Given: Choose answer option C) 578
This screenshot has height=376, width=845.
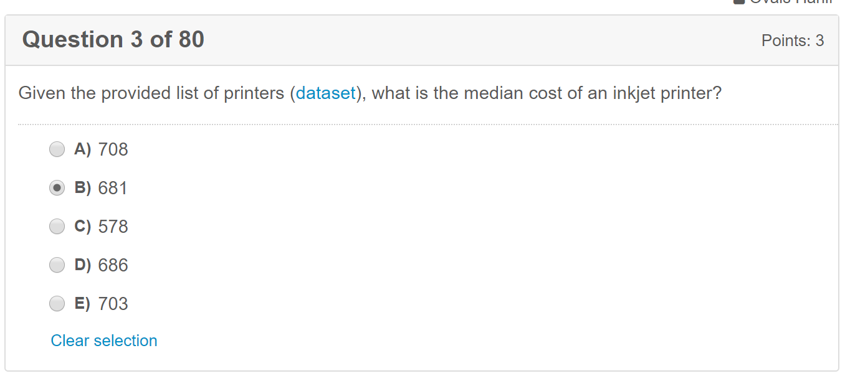Looking at the screenshot, I should click(57, 226).
